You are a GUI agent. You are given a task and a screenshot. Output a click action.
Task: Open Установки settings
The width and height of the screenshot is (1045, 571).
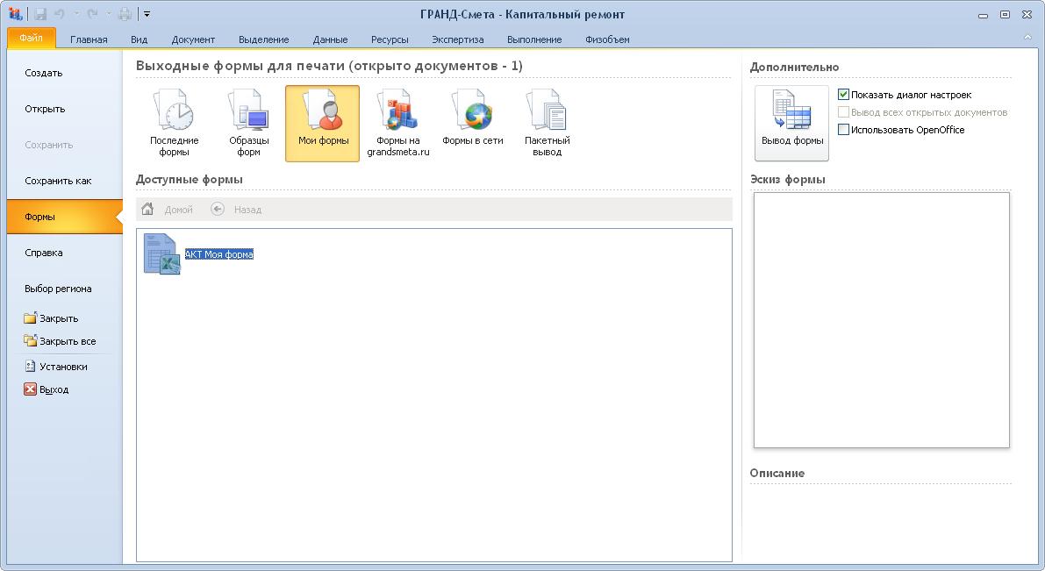pos(56,367)
